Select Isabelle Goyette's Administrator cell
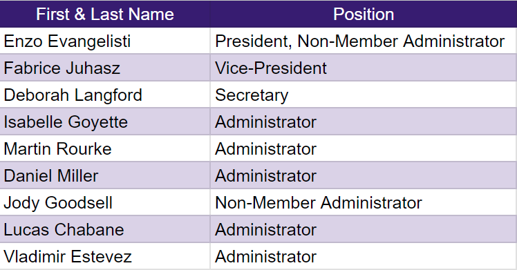Viewport: 517px width, 270px height. pyautogui.click(x=364, y=122)
